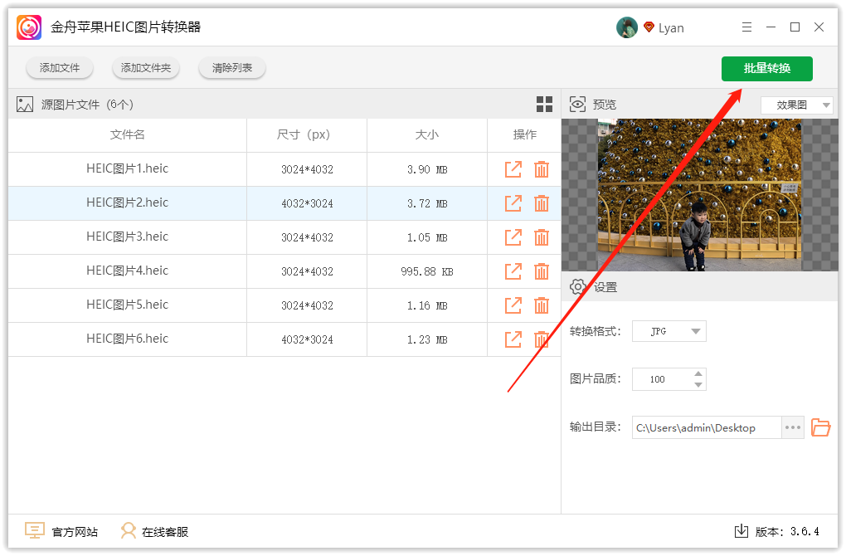
Task: Click the version download arrow icon
Action: [x=741, y=531]
